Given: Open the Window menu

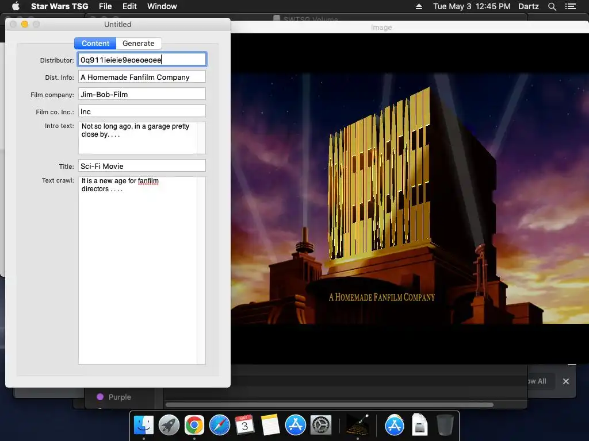Looking at the screenshot, I should coord(162,6).
